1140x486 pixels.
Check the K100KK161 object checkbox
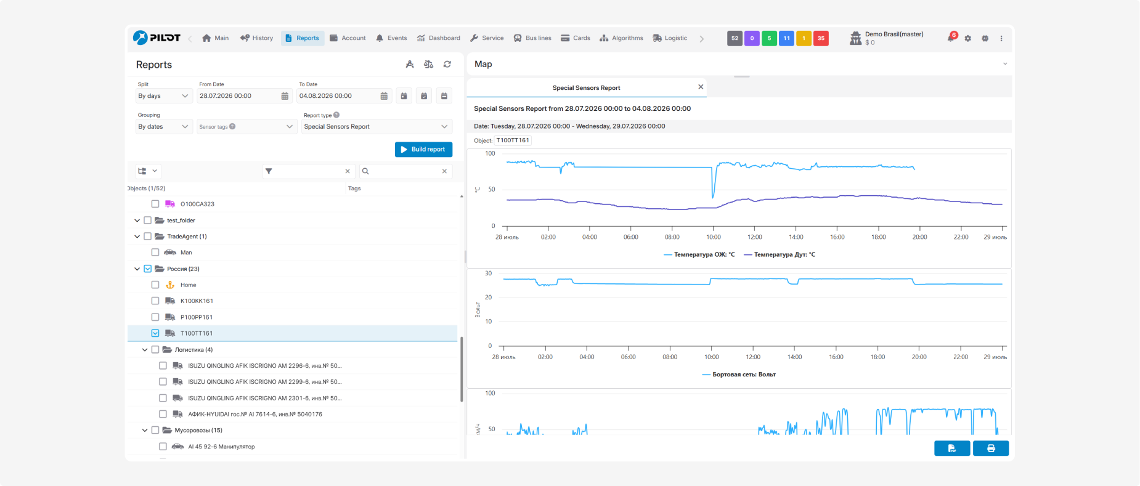[155, 301]
